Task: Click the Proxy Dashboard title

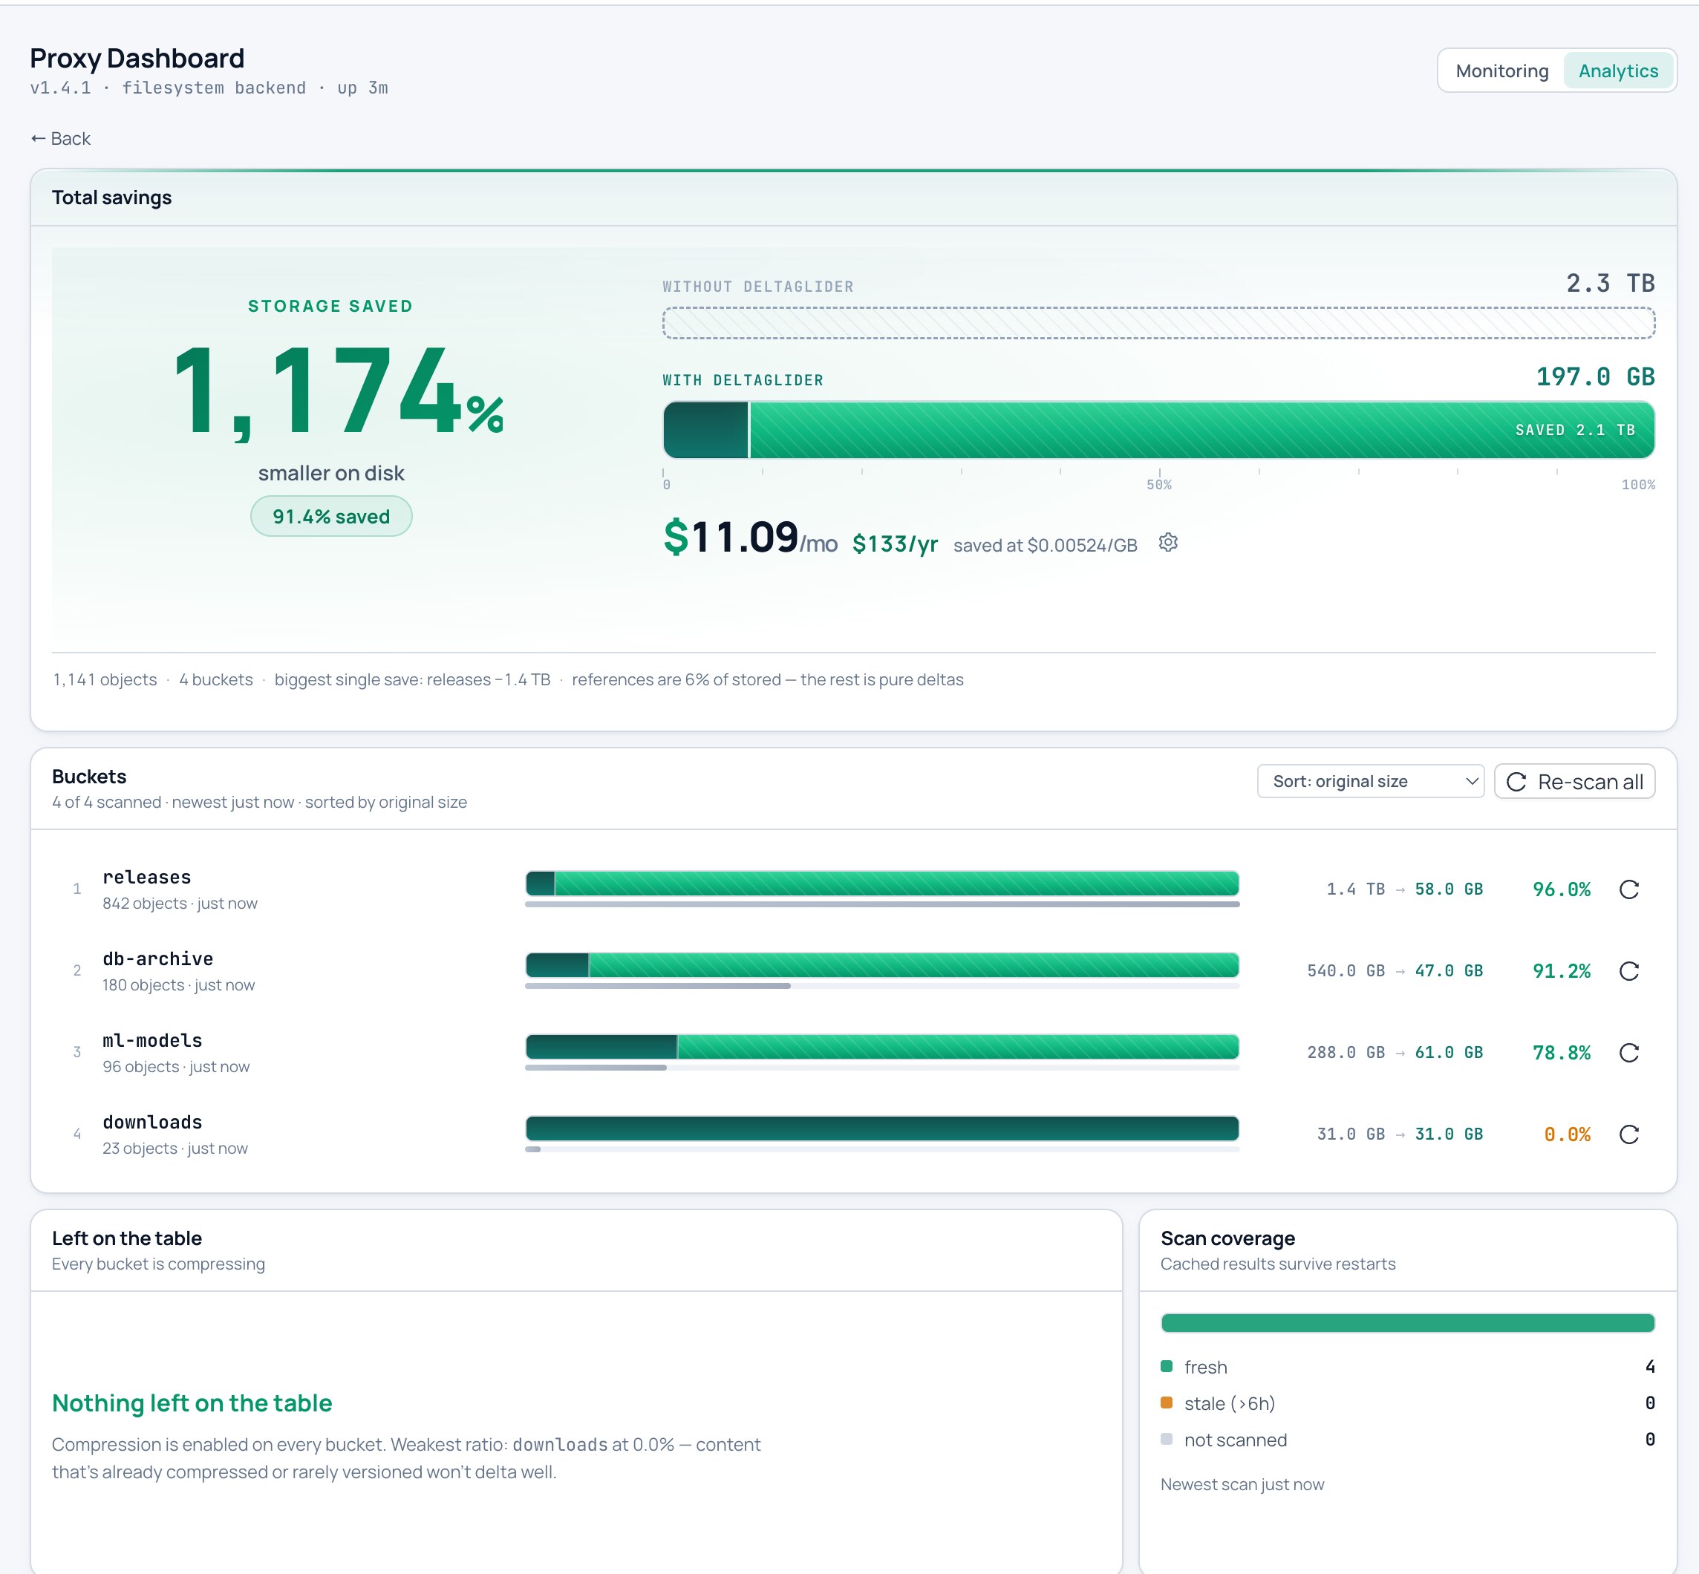Action: point(137,59)
